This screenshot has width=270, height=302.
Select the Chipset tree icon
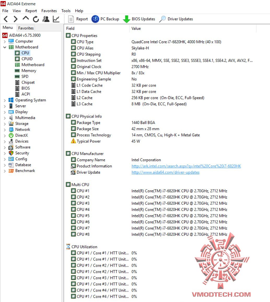click(17, 82)
